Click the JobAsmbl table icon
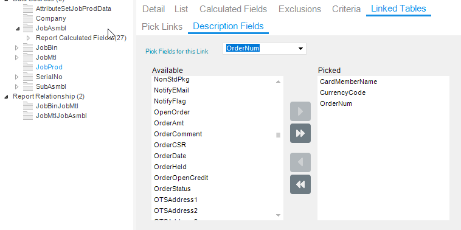461x230 pixels. [x=28, y=28]
